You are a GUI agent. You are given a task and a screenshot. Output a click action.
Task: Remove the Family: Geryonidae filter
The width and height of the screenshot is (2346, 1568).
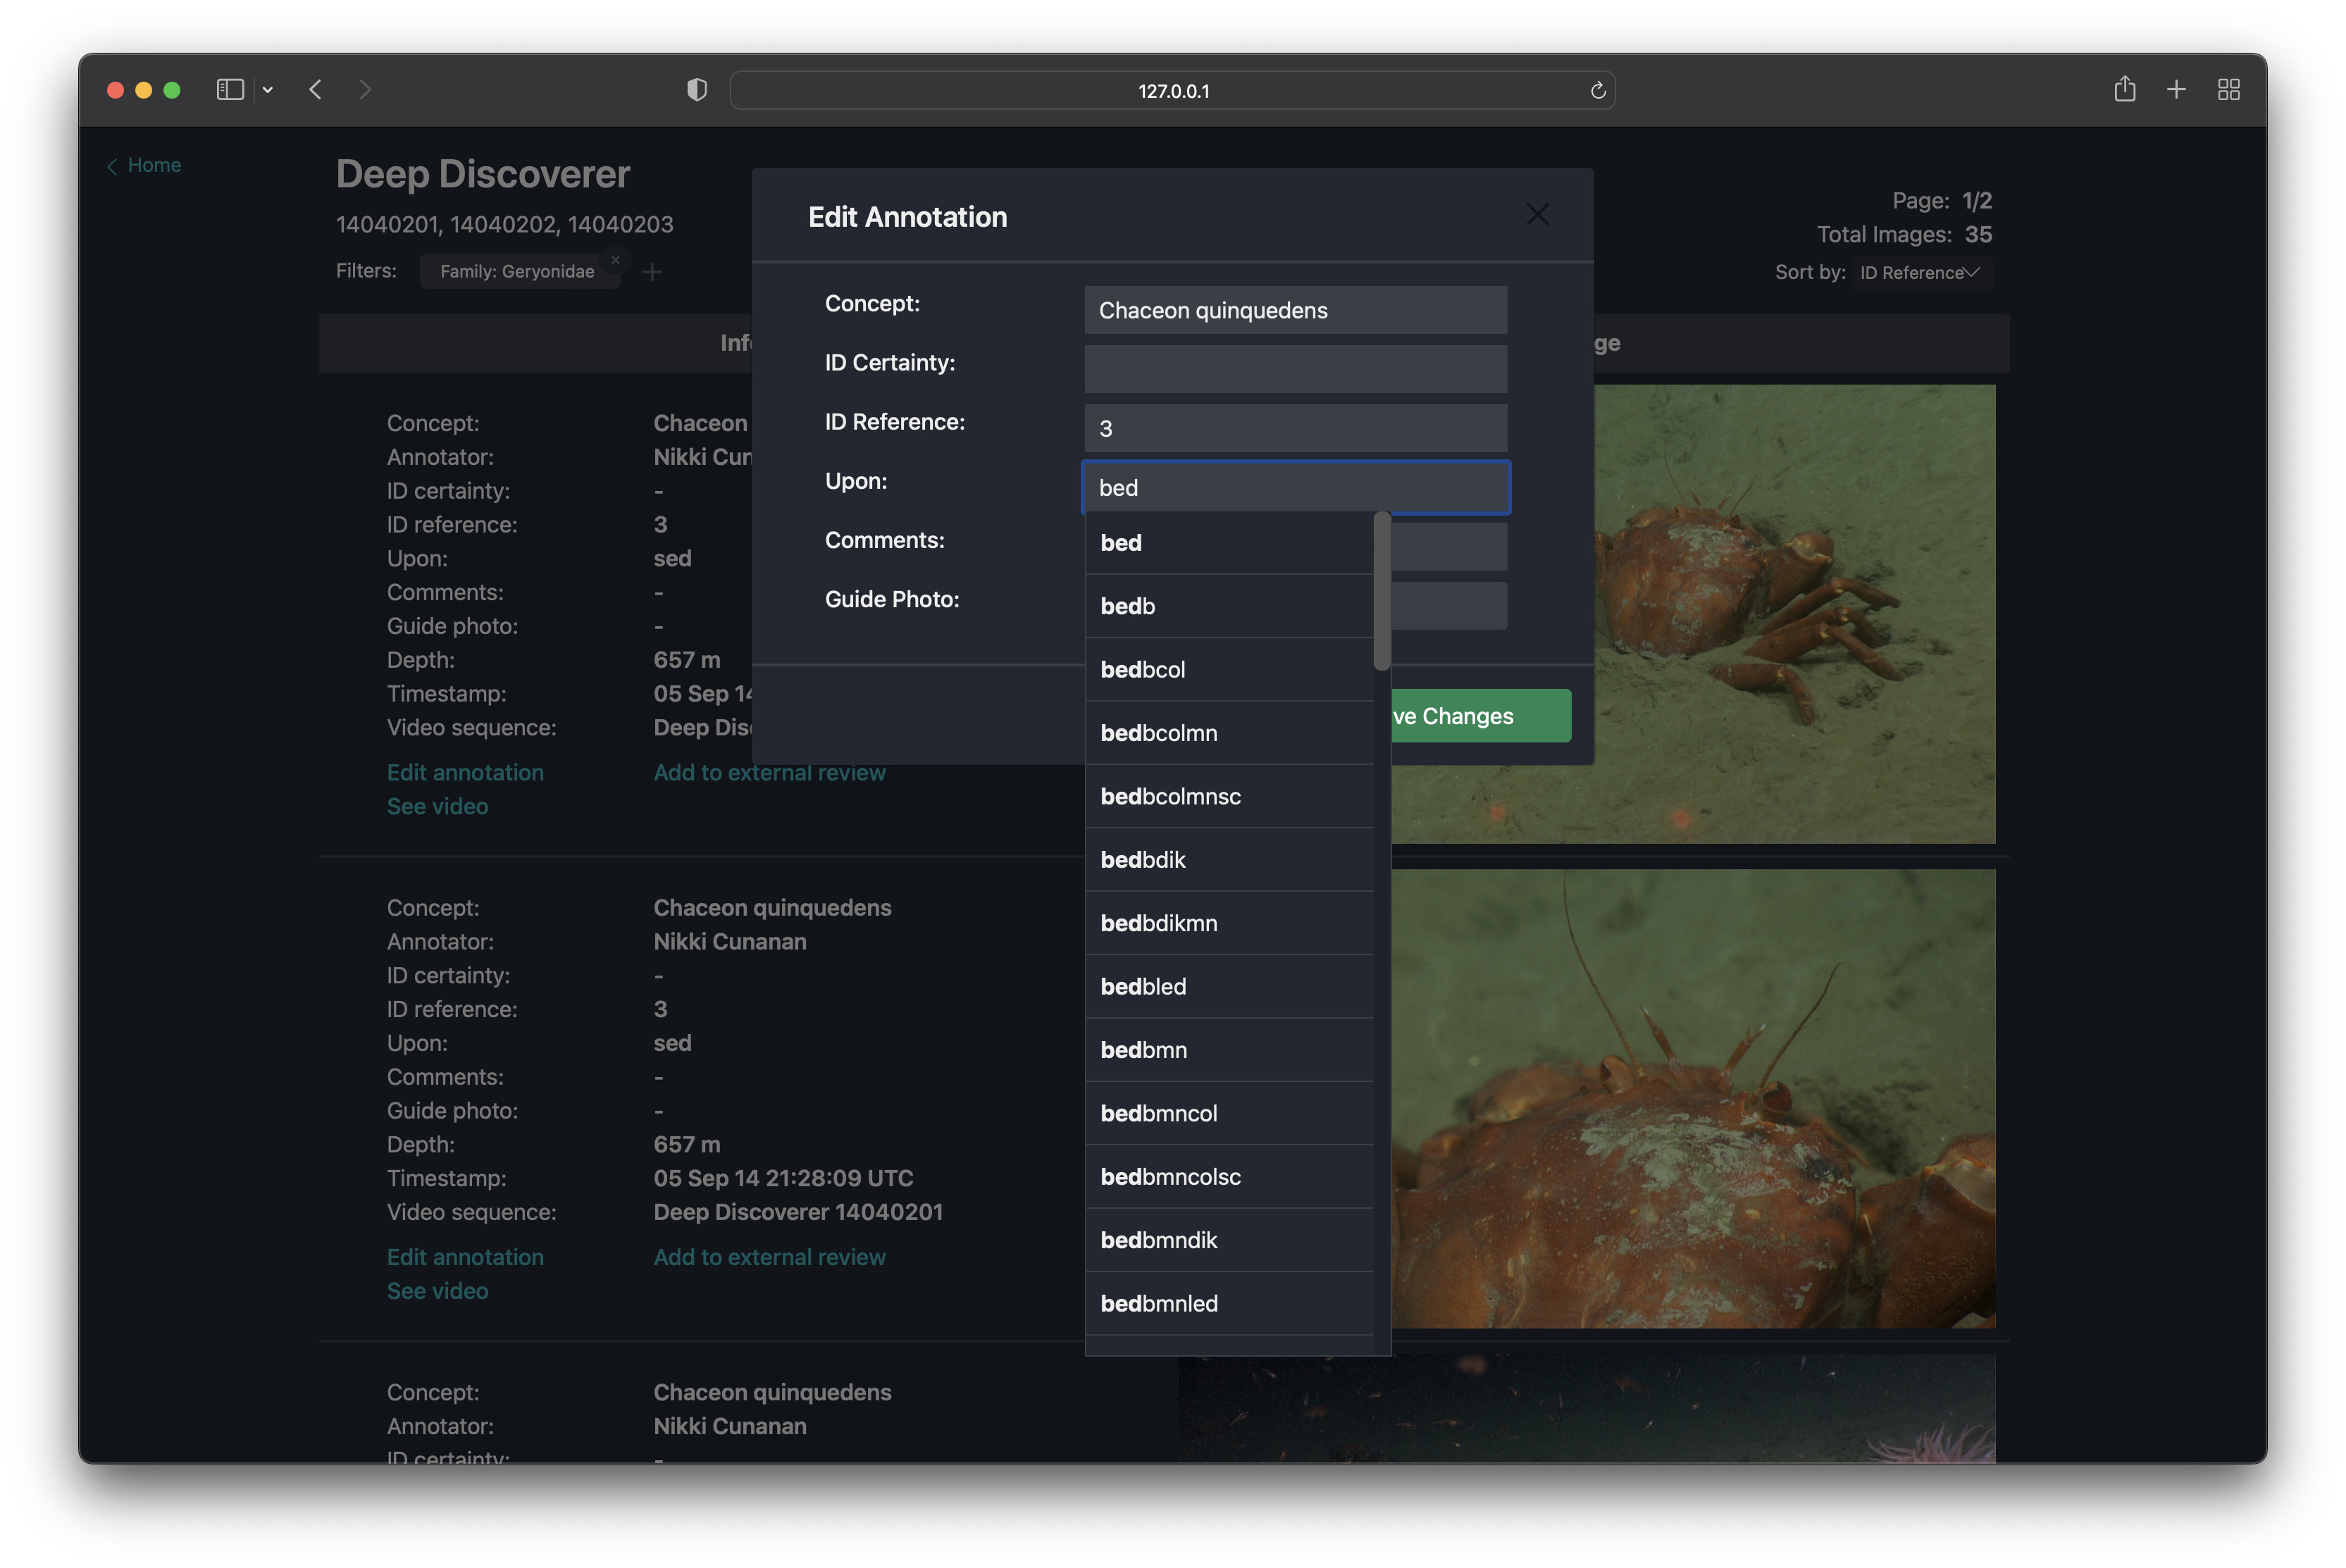(615, 260)
